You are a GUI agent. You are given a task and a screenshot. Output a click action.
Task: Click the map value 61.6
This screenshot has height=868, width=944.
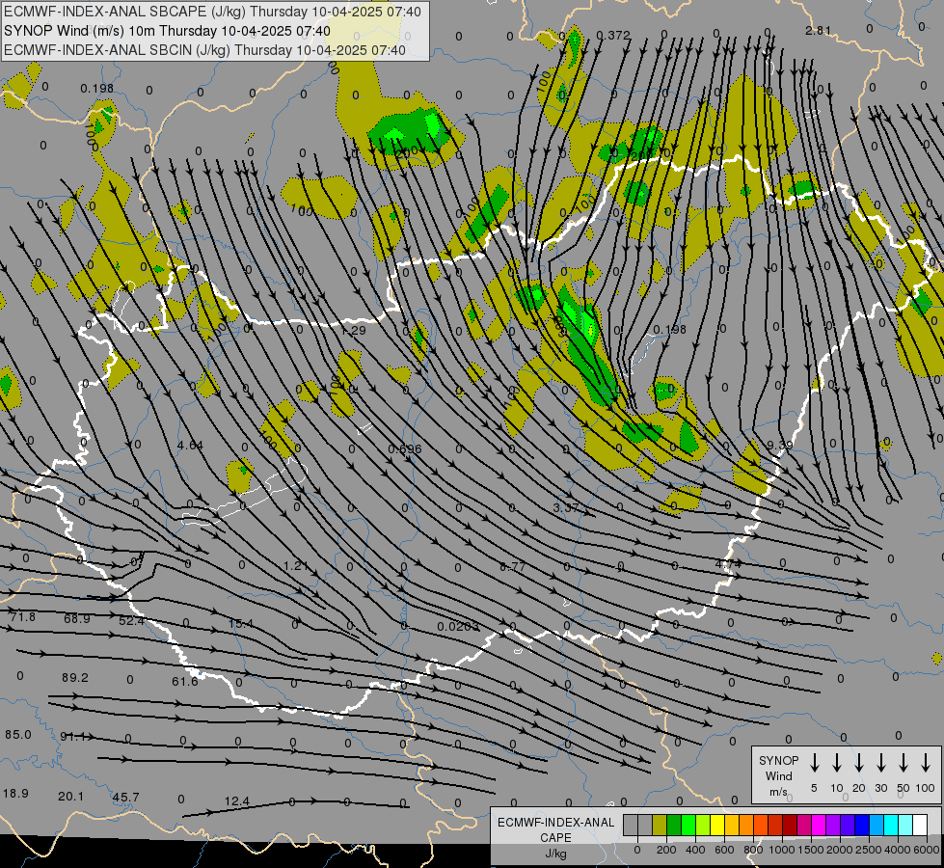tap(185, 681)
